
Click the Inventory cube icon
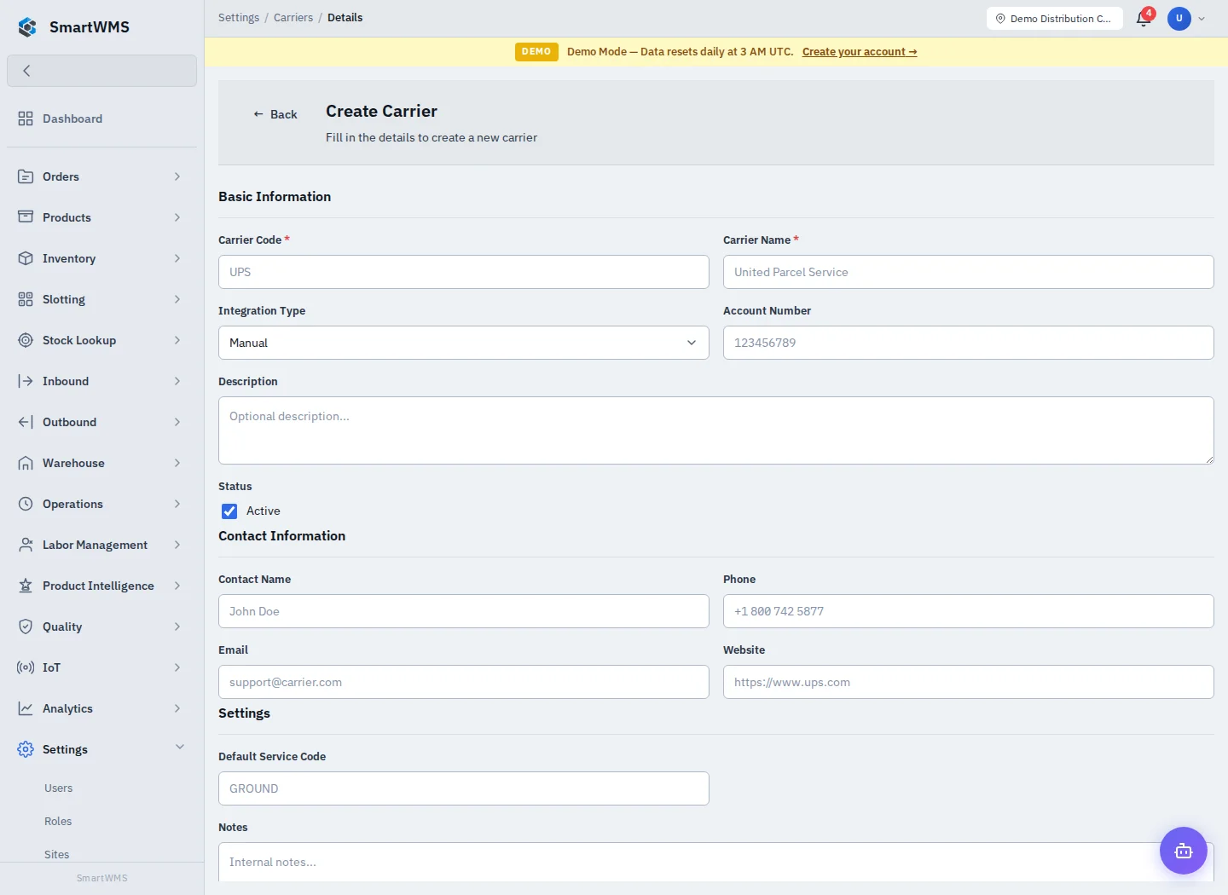tap(26, 258)
